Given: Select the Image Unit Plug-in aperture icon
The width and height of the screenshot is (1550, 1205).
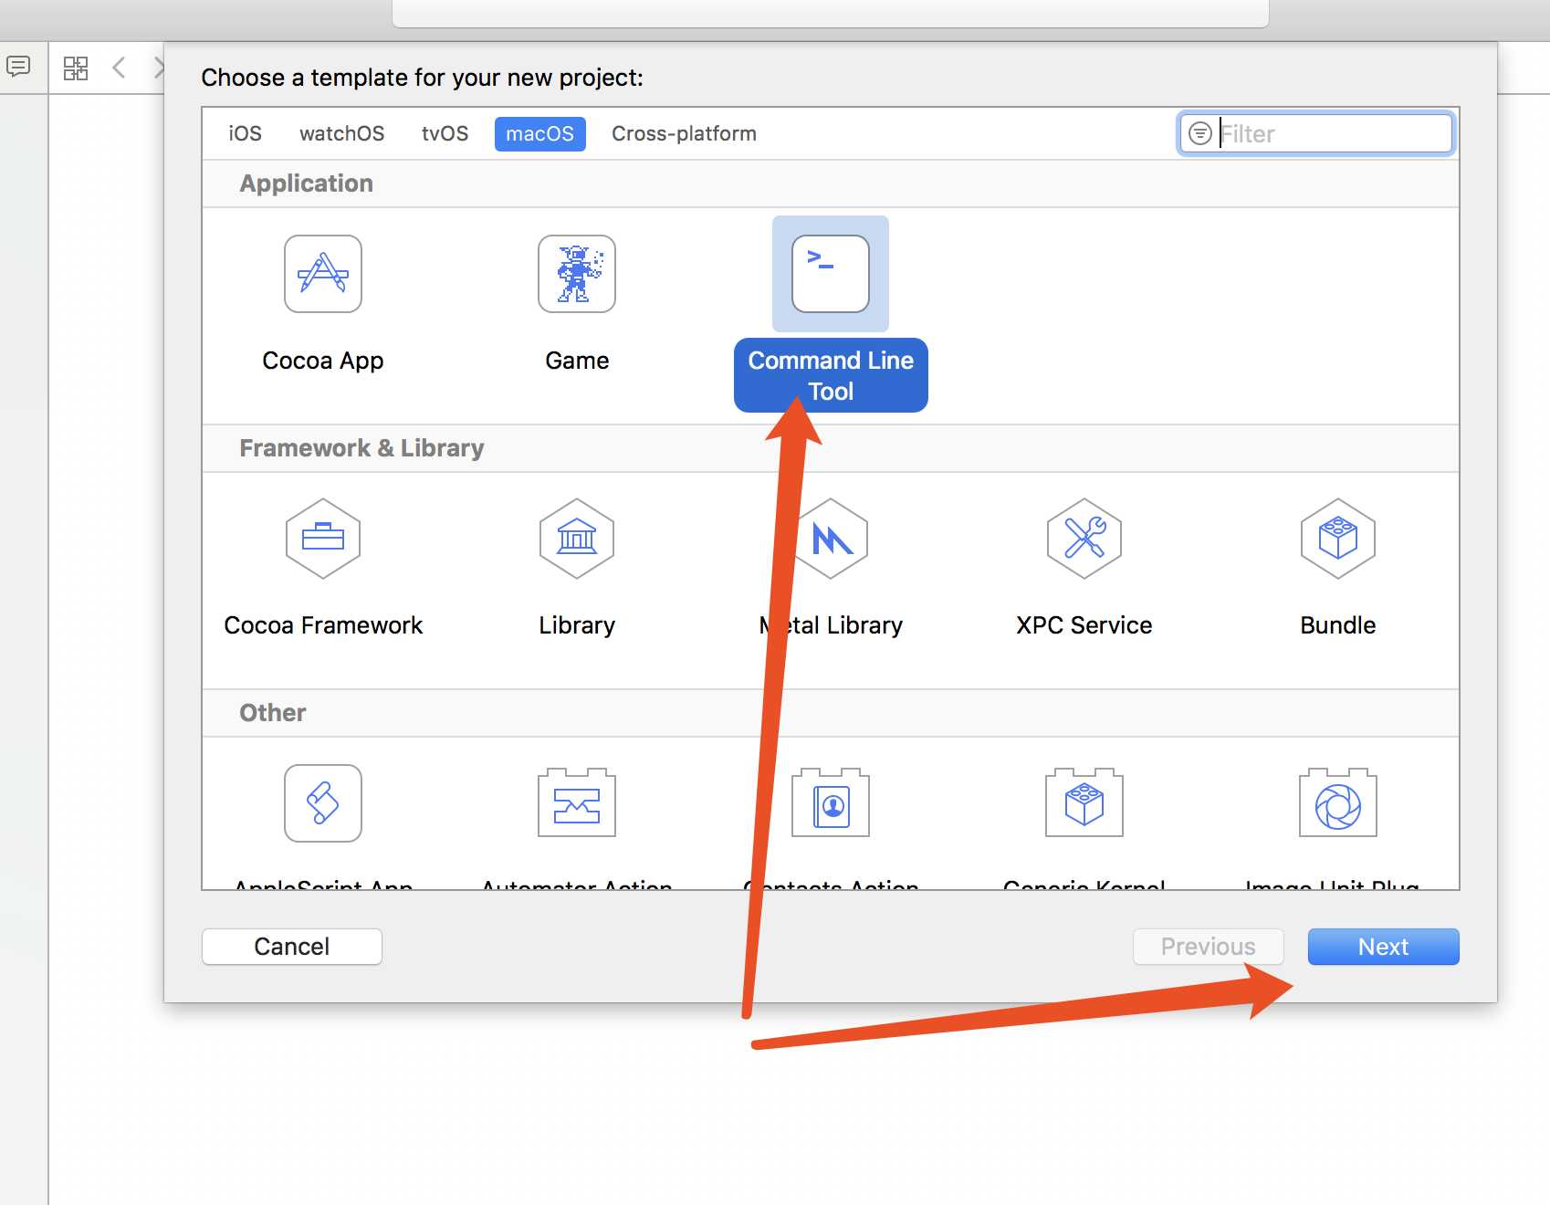Looking at the screenshot, I should tap(1338, 802).
